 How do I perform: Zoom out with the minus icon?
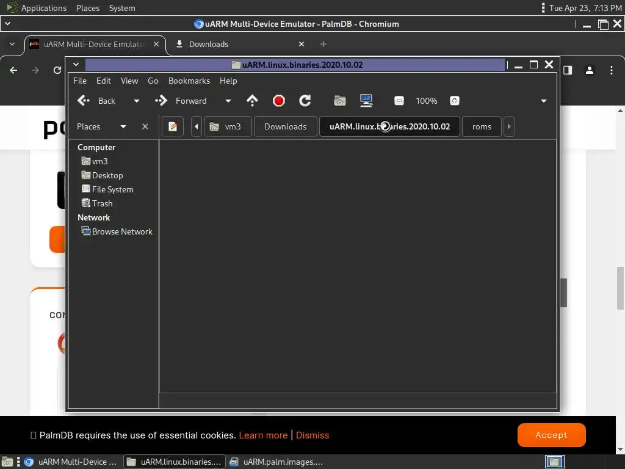click(399, 101)
